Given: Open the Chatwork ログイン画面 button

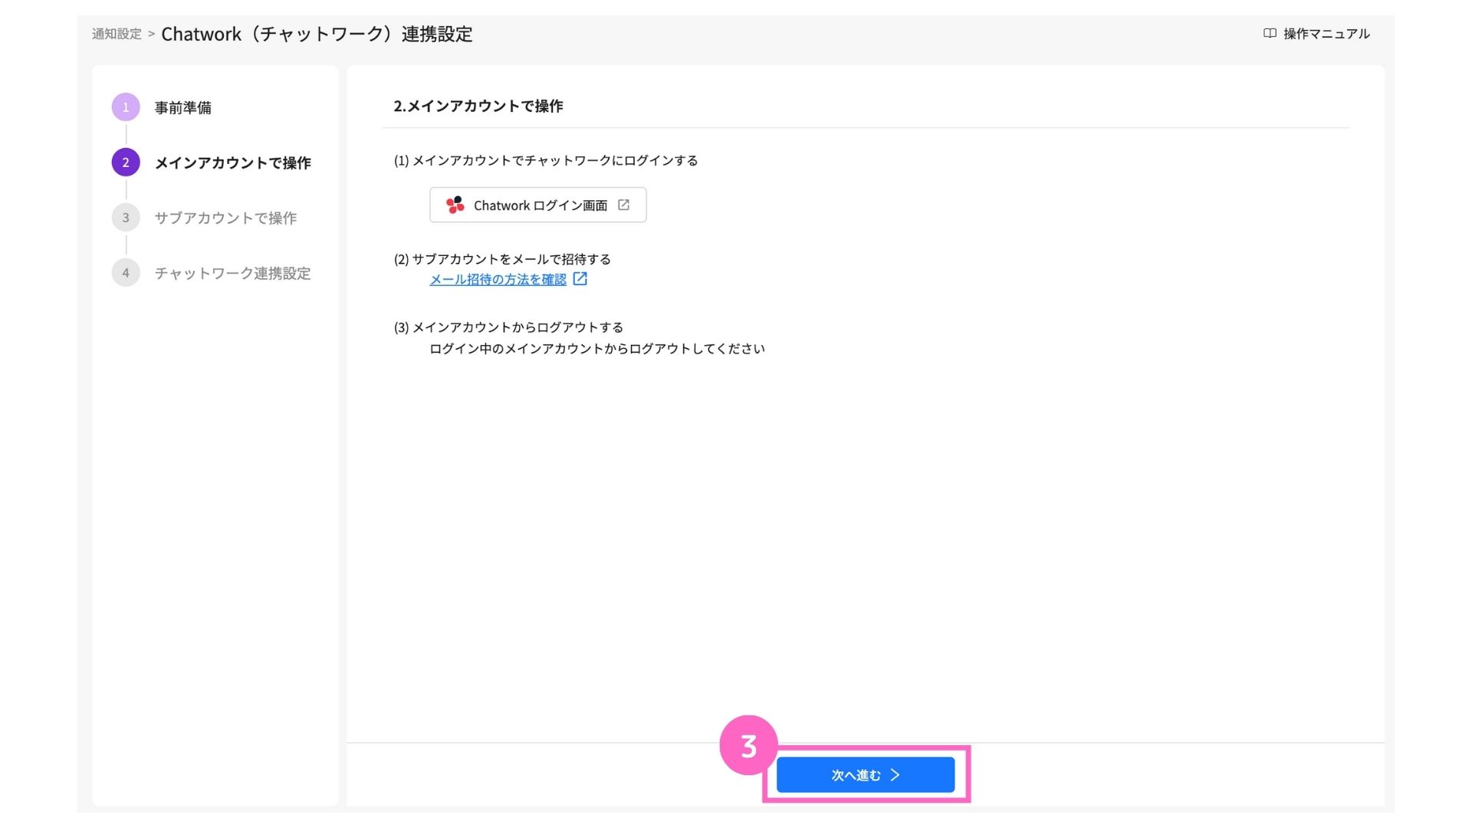Looking at the screenshot, I should click(x=538, y=205).
